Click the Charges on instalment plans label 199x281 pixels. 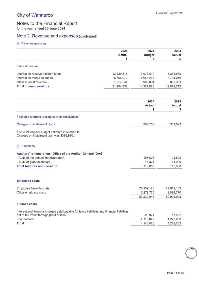click(x=36, y=124)
